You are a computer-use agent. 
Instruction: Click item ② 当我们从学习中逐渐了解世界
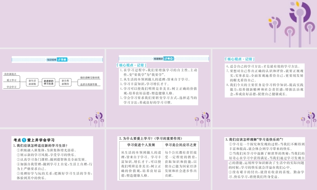click(267, 160)
